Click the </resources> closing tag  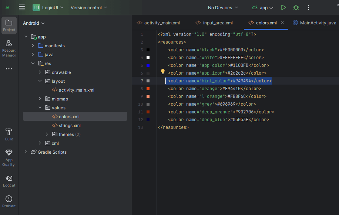coord(173,127)
